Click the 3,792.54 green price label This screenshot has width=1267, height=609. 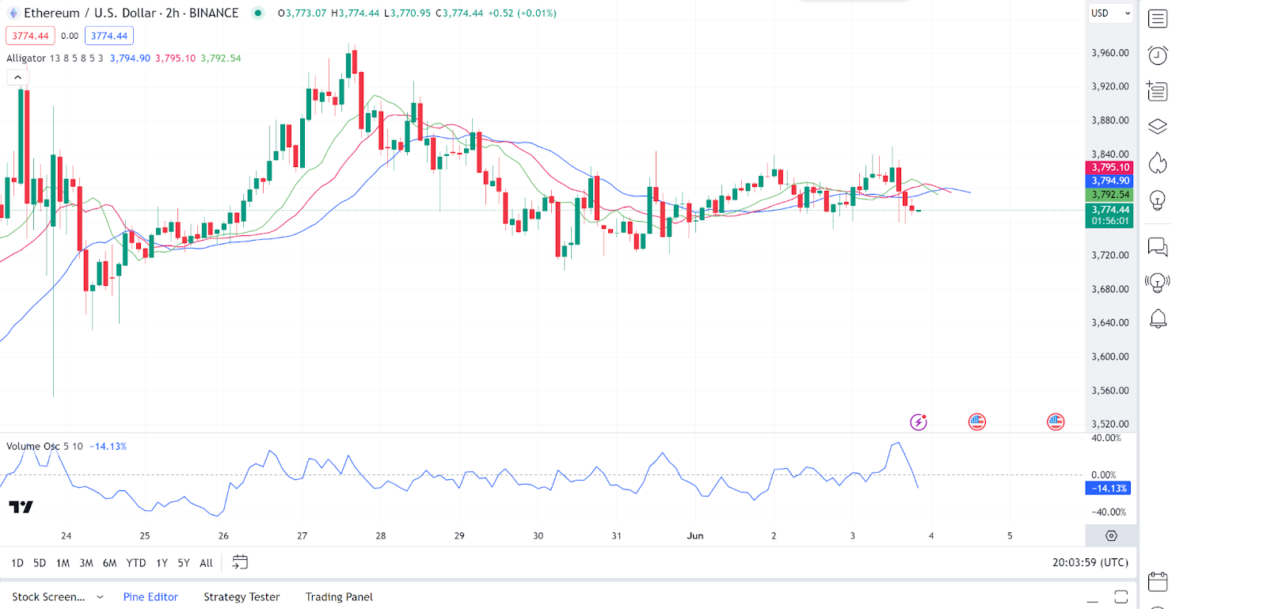(1109, 194)
